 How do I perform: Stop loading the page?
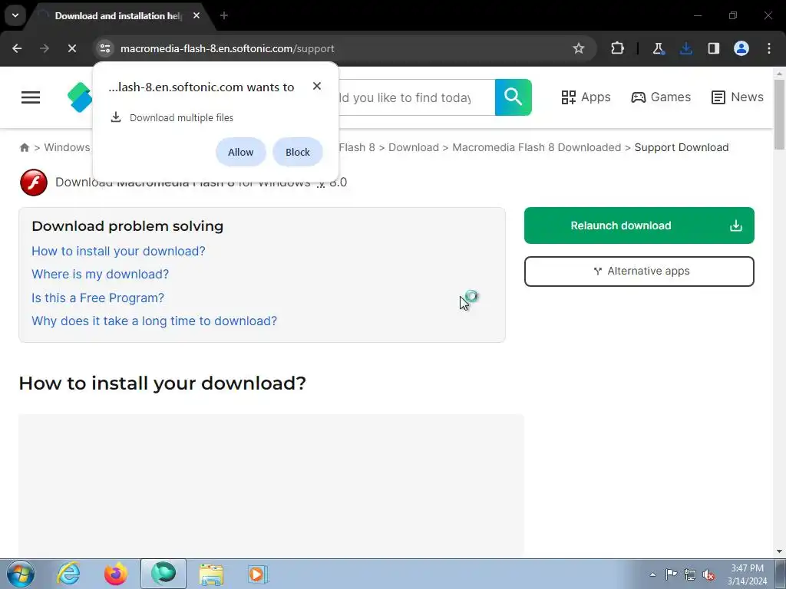71,48
